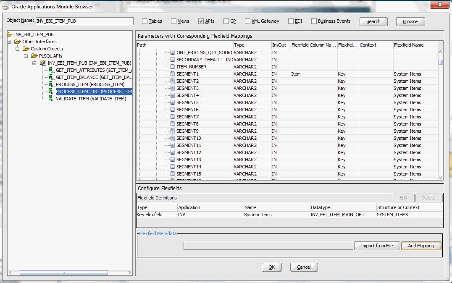Click the Flexfield Name column header
Image resolution: width=452 pixels, height=283 pixels.
pyautogui.click(x=415, y=45)
